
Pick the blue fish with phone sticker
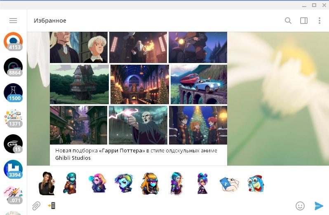(256, 184)
